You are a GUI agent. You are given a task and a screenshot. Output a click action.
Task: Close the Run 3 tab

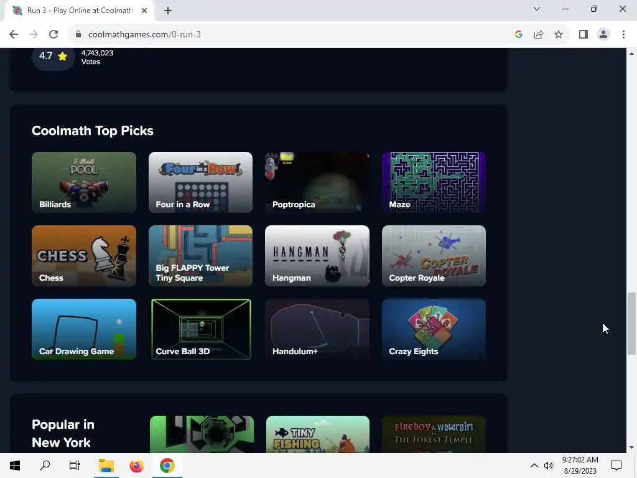(144, 11)
